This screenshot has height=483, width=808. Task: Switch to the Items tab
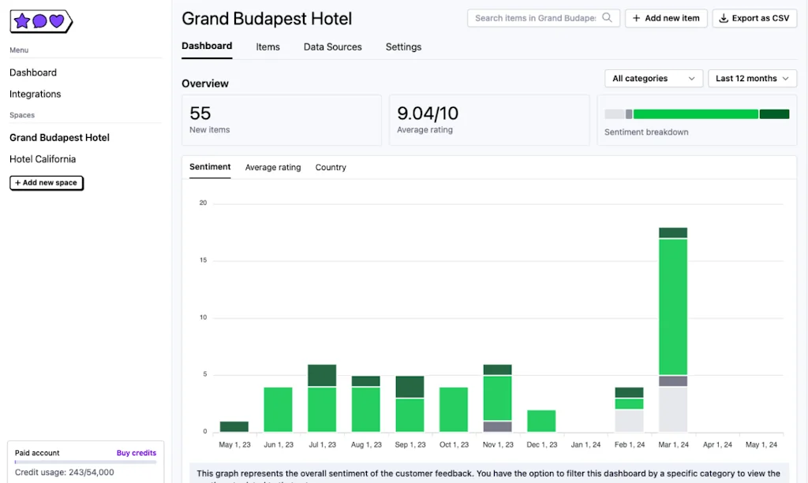tap(267, 46)
